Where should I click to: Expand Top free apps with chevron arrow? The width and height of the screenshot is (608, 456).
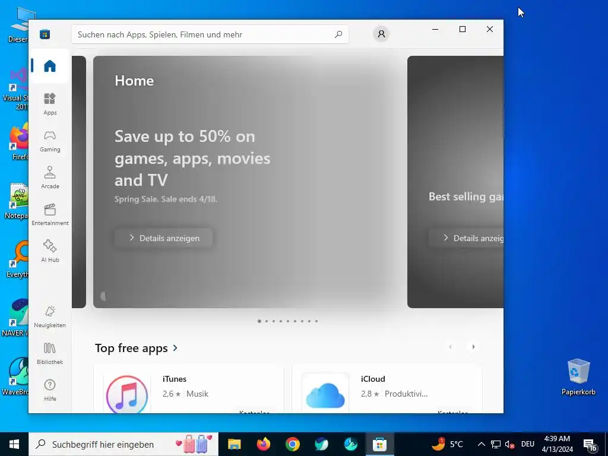point(175,348)
